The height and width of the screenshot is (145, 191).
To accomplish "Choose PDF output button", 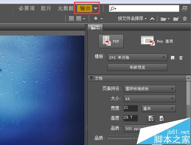I will [x=111, y=41].
